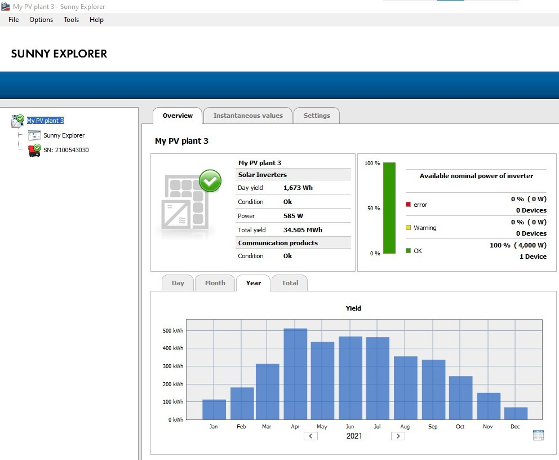Click the red inverter icon for SN 2100543030

click(x=34, y=151)
